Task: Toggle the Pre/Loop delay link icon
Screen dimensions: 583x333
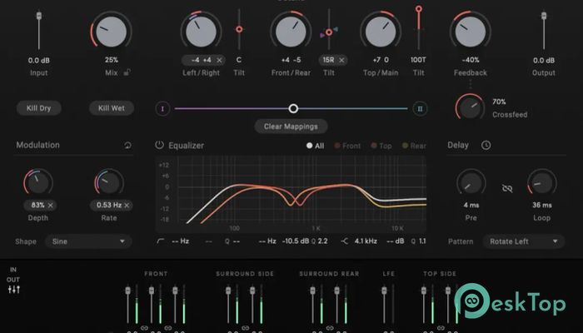Action: click(506, 188)
